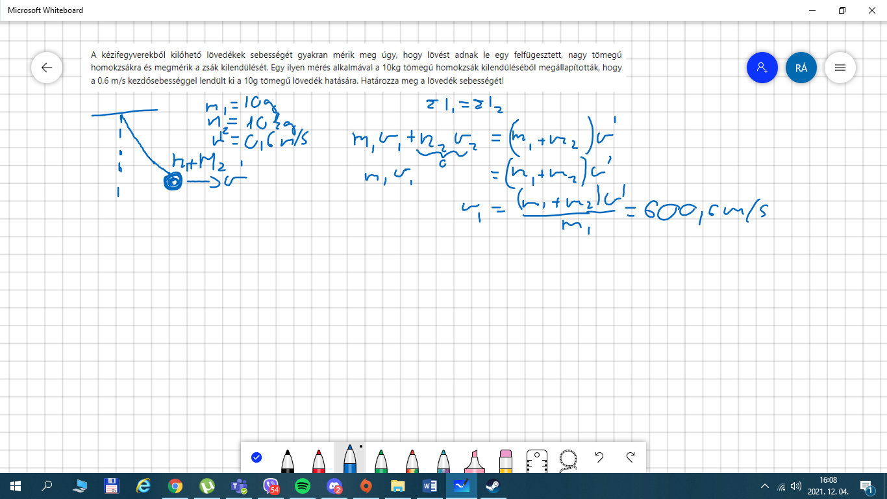
Task: Select the red pen tool
Action: (x=319, y=460)
